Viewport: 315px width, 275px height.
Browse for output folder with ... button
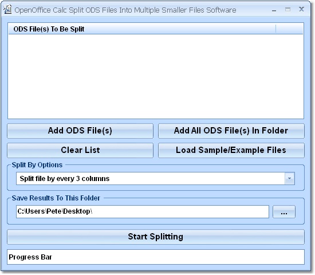click(x=284, y=211)
